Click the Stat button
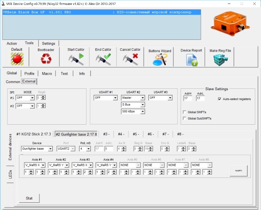This screenshot has width=261, height=210. tap(29, 198)
